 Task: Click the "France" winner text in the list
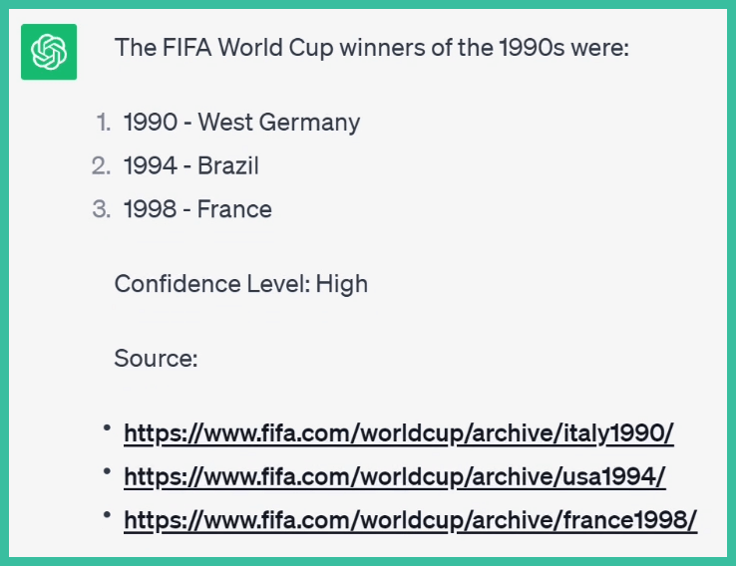tap(234, 209)
